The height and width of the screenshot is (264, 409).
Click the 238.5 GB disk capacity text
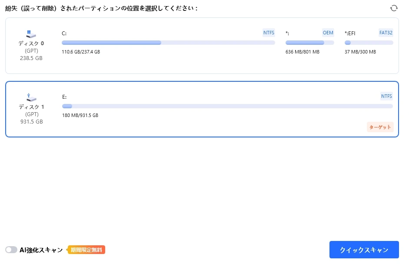point(31,58)
